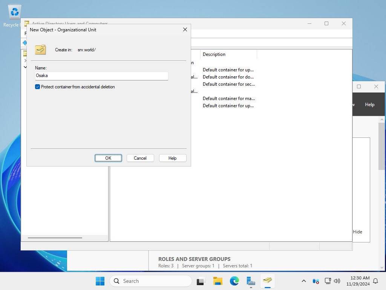Open the Help menu in Server Manager
The width and height of the screenshot is (386, 290).
pos(369,105)
